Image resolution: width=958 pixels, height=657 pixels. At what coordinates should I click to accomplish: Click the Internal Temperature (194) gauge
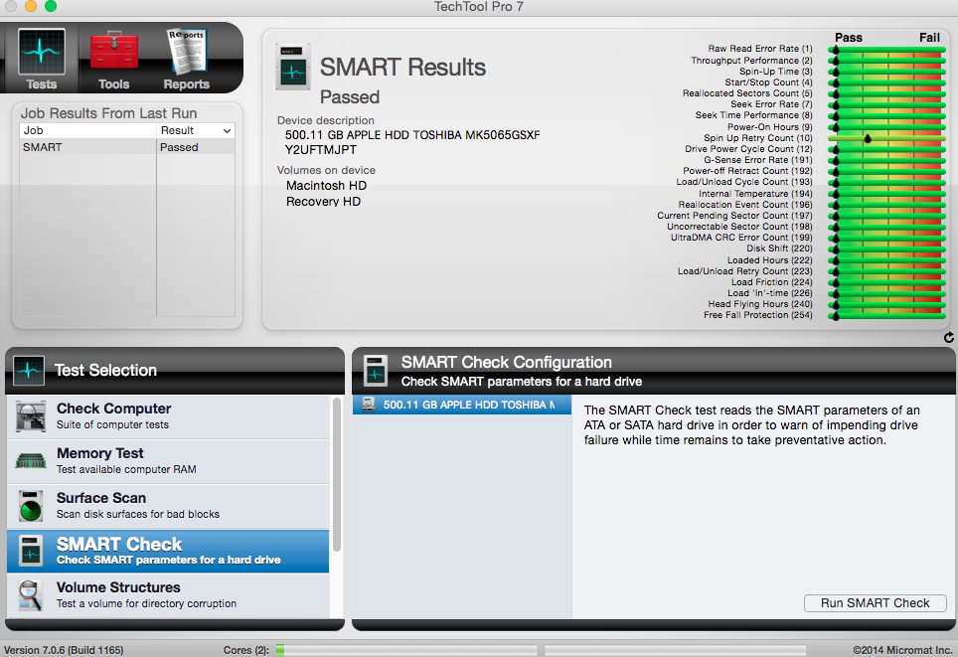click(x=886, y=194)
